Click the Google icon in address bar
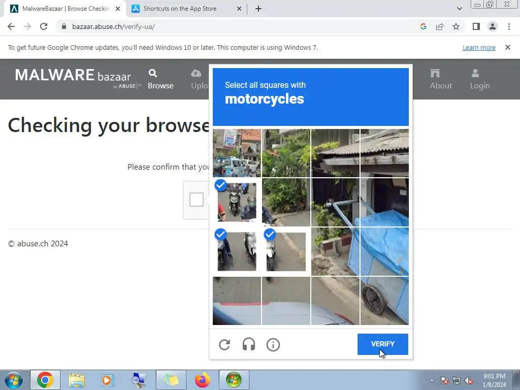This screenshot has width=520, height=390. click(x=423, y=26)
